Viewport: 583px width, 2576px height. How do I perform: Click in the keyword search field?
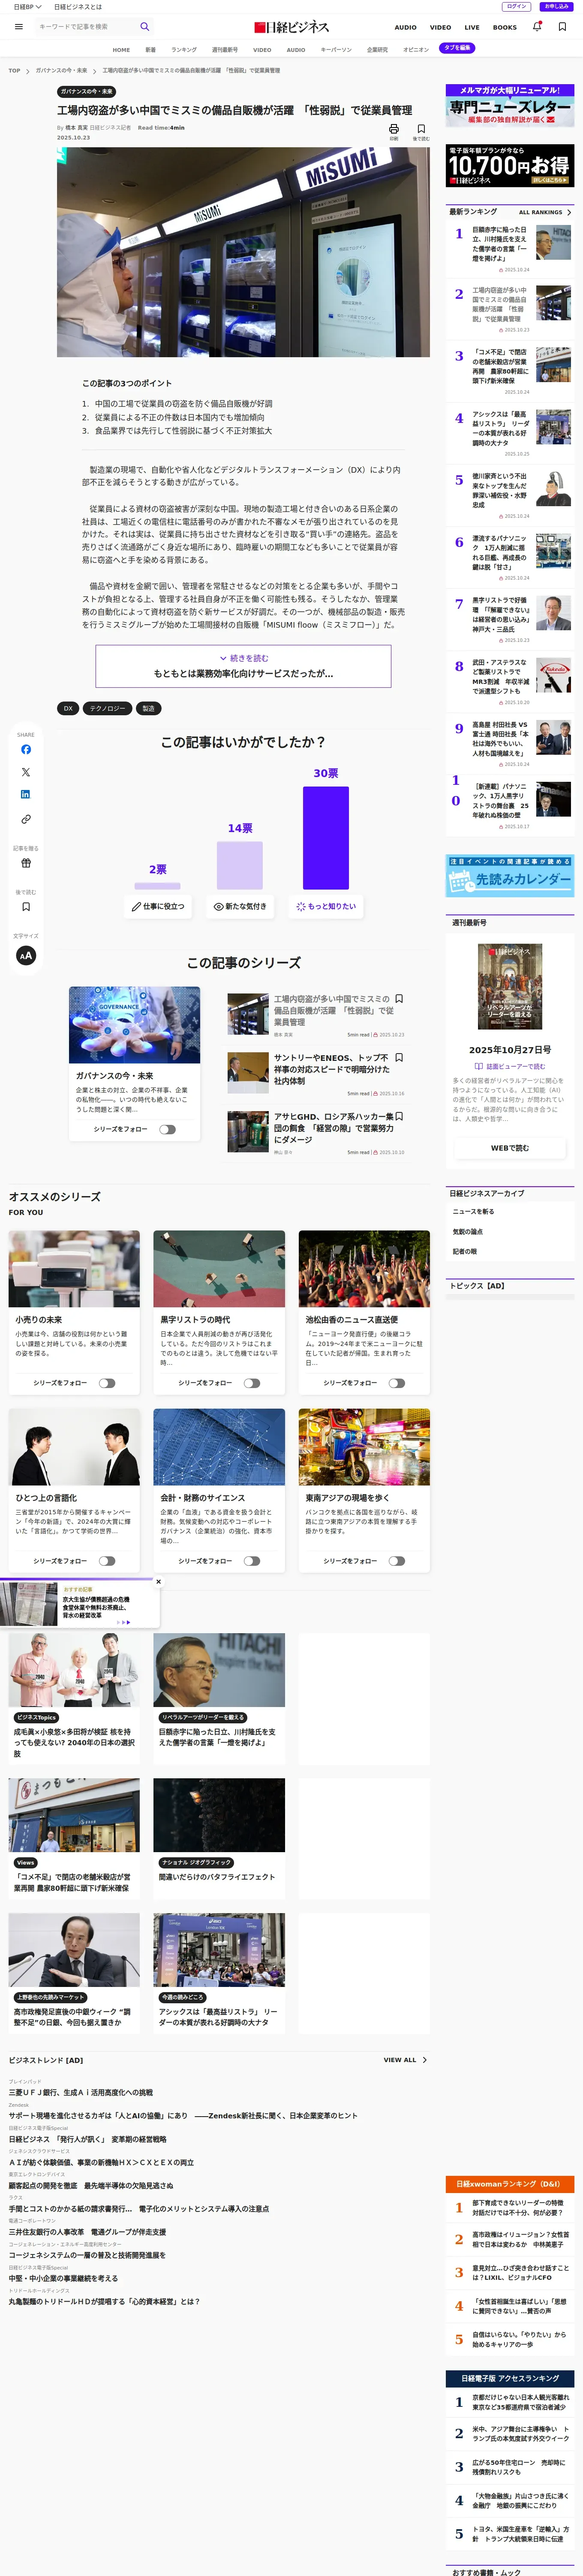[x=86, y=27]
